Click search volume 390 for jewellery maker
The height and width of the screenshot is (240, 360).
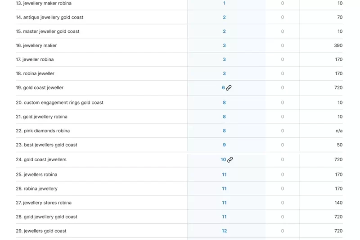338,45
